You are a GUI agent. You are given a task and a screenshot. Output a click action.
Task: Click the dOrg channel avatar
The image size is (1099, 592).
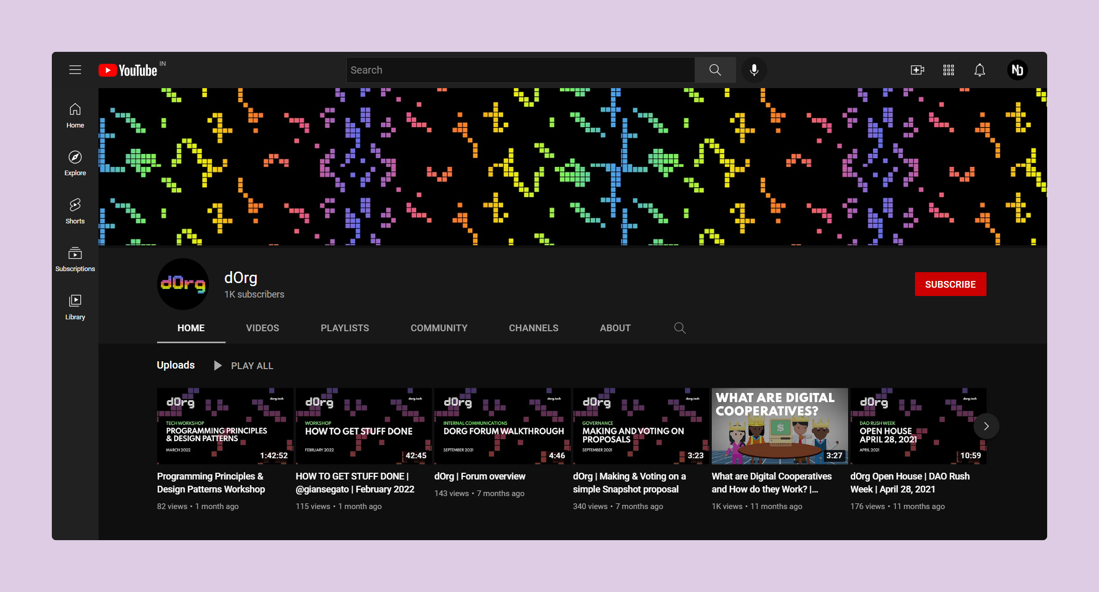click(183, 284)
